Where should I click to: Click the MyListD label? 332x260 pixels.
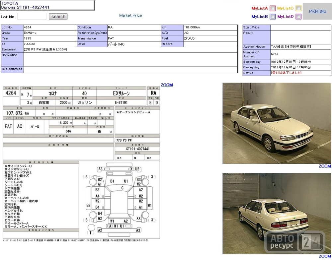pos(286,17)
